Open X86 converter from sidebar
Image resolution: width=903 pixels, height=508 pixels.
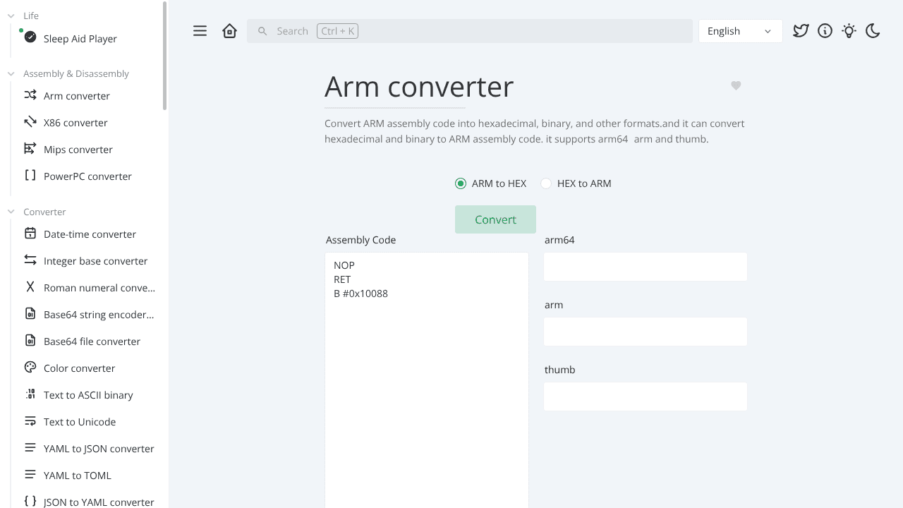click(x=75, y=123)
